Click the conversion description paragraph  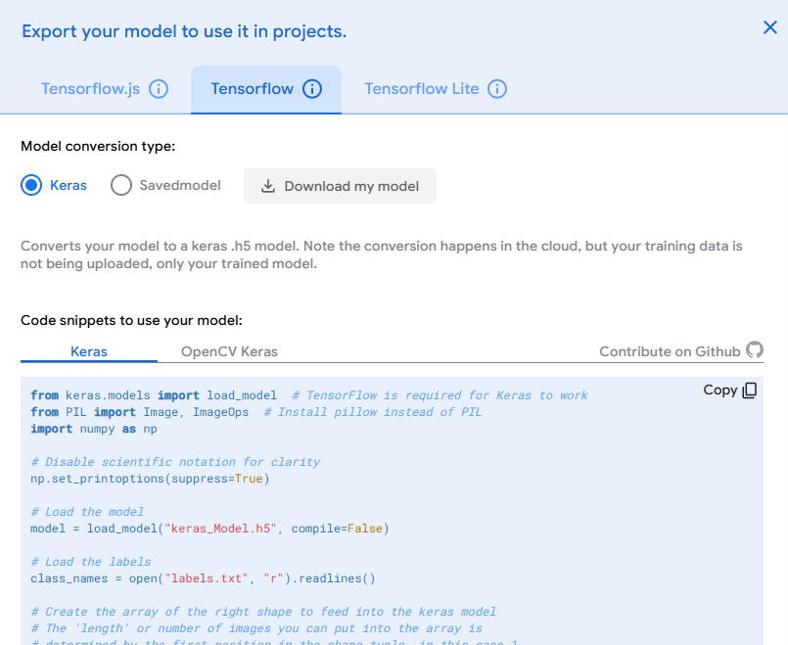tap(382, 254)
